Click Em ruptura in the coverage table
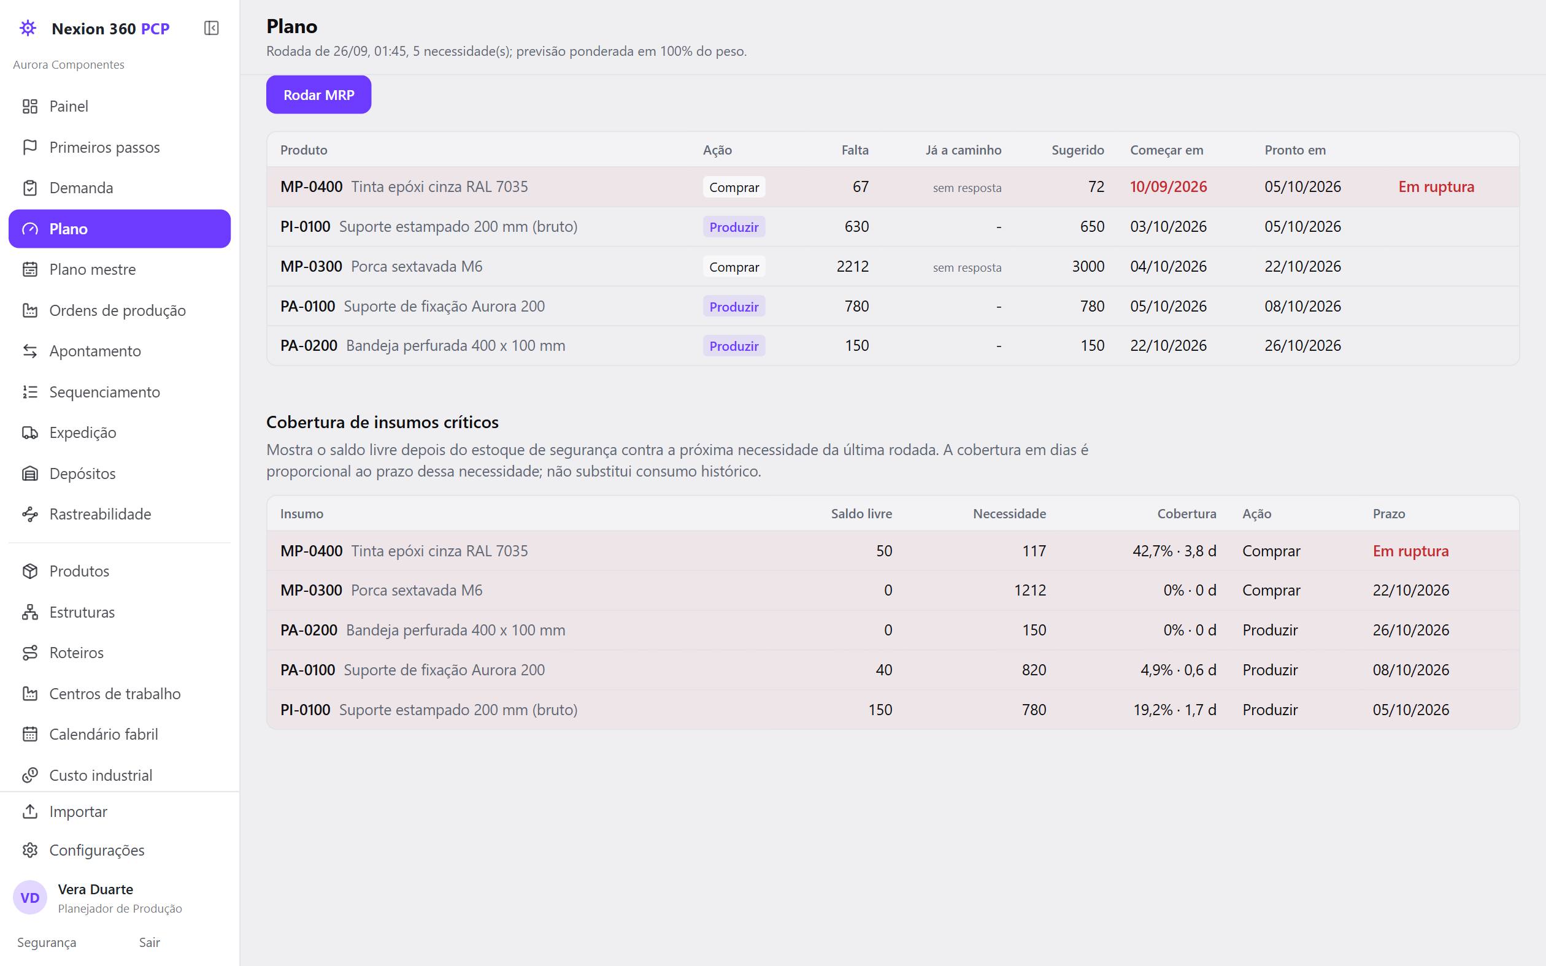 coord(1410,551)
